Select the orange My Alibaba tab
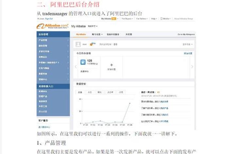 coord(81,34)
